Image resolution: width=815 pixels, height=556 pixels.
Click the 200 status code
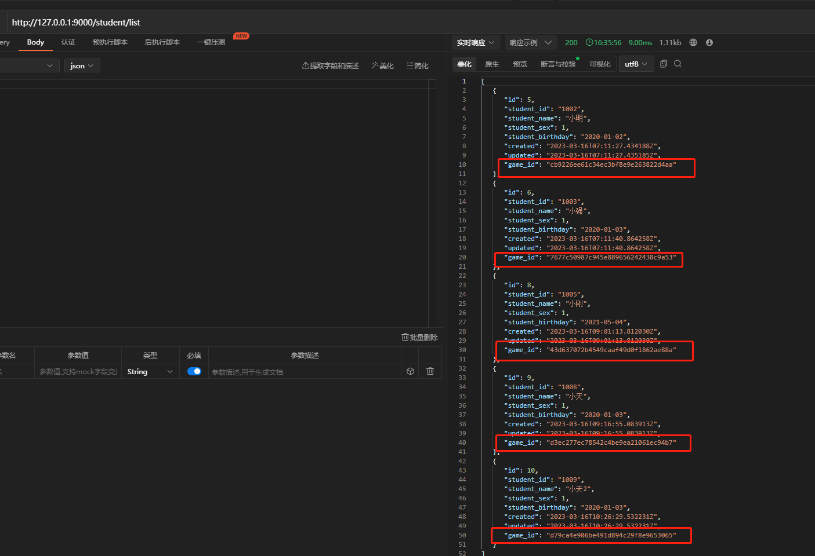point(571,42)
